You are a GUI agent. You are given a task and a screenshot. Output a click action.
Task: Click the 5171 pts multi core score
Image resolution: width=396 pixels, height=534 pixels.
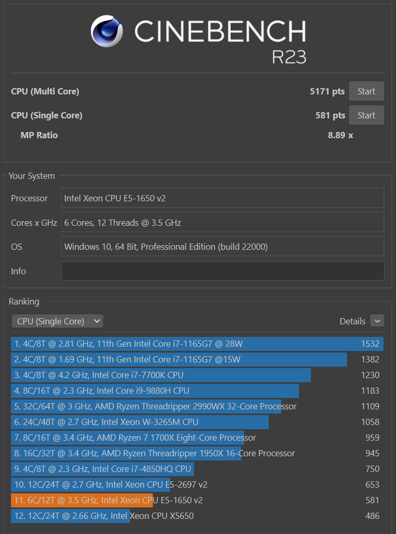pyautogui.click(x=327, y=91)
